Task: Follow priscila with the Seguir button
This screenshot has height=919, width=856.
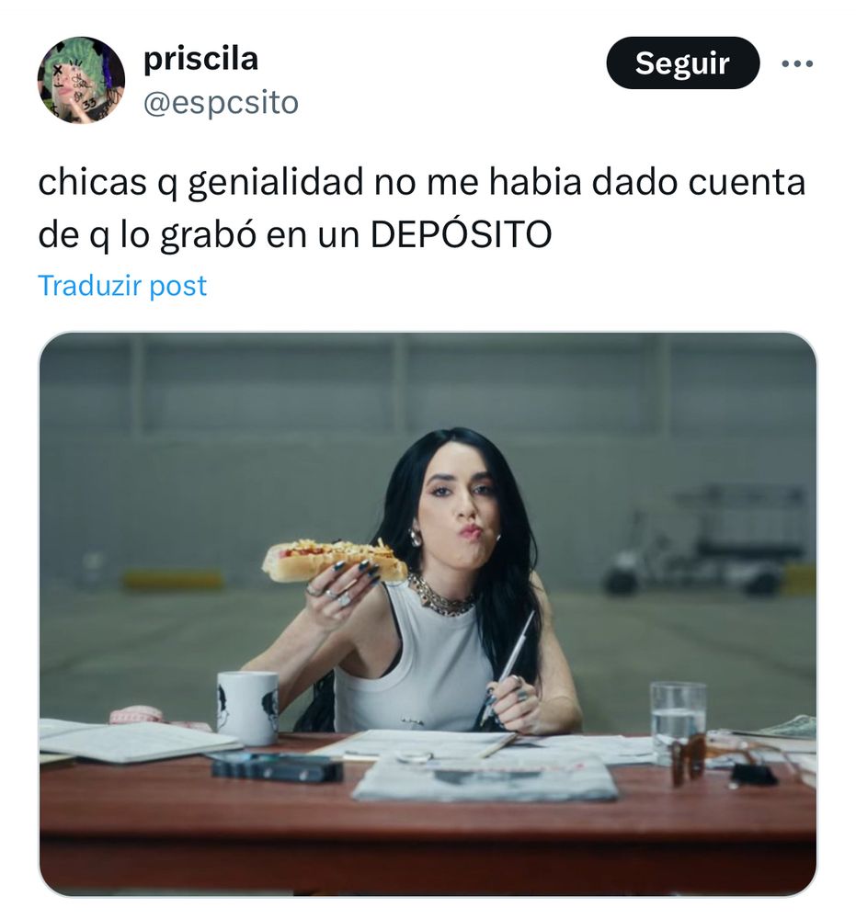Action: pos(682,62)
